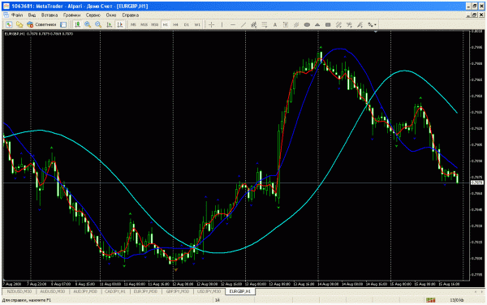Select the W1 timeframe button
This screenshot has height=305, width=487.
point(197,24)
